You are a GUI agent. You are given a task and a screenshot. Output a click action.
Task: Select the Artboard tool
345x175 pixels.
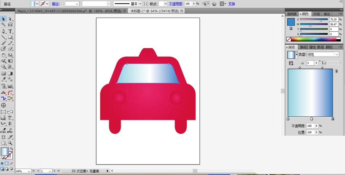pos(3,137)
